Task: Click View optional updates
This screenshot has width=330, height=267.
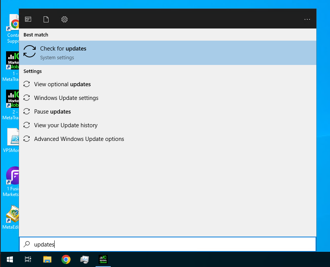Action: (62, 84)
